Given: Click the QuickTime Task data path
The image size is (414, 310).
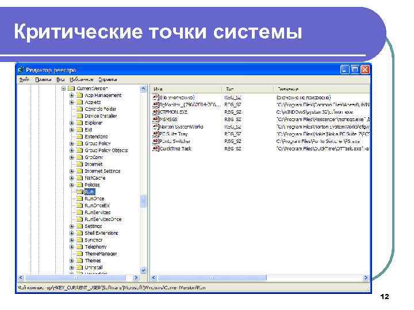Looking at the screenshot, I should click(x=323, y=149).
